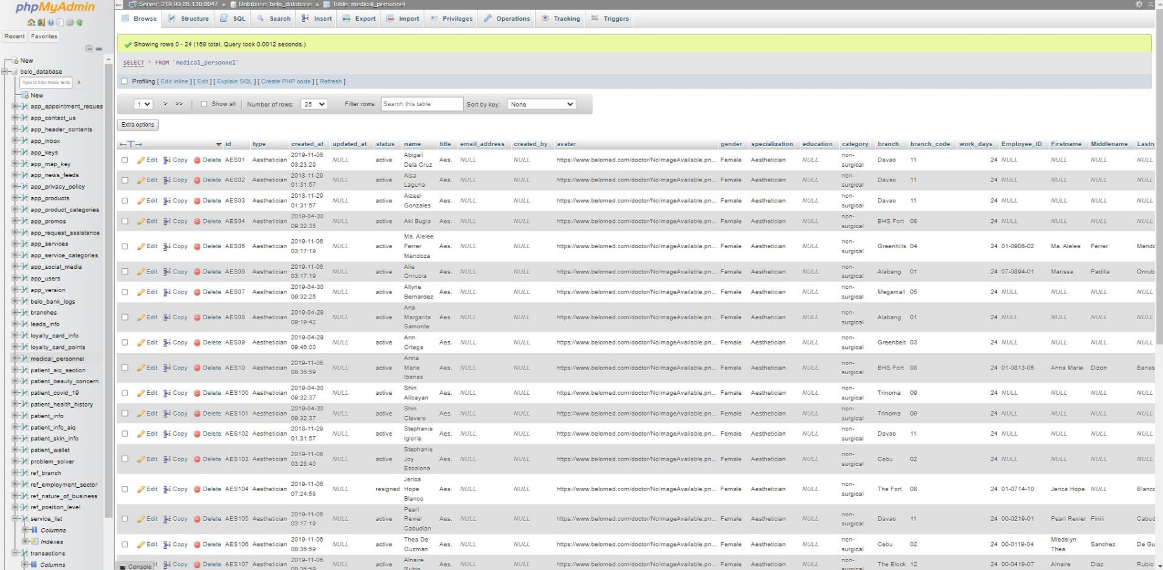Click Filter rows search field
Image resolution: width=1163 pixels, height=570 pixels.
coord(422,104)
